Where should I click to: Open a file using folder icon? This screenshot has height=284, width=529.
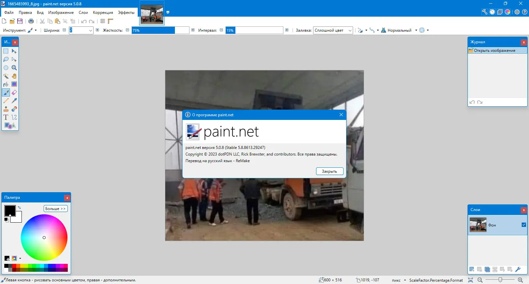pos(12,21)
